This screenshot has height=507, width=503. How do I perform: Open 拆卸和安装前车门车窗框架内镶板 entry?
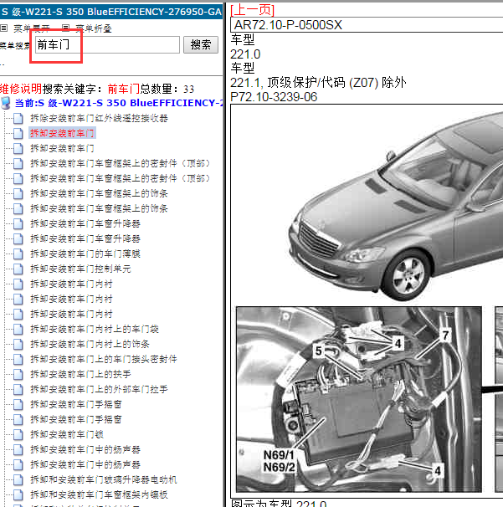[x=100, y=494]
